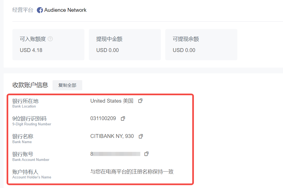Copy the routing number 031100209
283x188 pixels.
pyautogui.click(x=123, y=118)
